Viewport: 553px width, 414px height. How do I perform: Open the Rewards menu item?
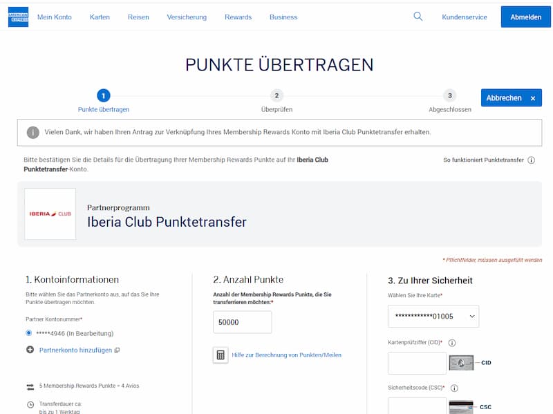tap(238, 17)
